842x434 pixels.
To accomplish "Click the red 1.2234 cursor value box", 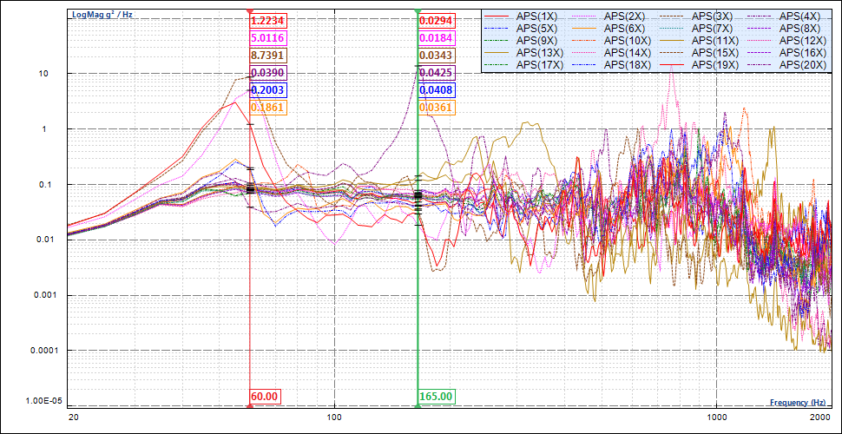I will [x=267, y=21].
